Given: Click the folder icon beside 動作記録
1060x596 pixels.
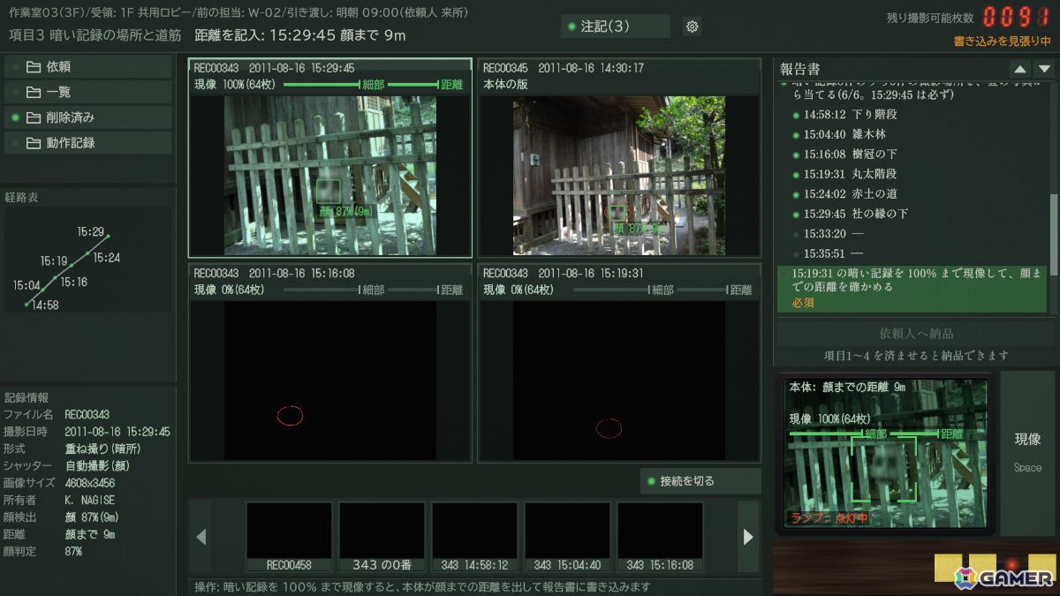Looking at the screenshot, I should pyautogui.click(x=34, y=142).
